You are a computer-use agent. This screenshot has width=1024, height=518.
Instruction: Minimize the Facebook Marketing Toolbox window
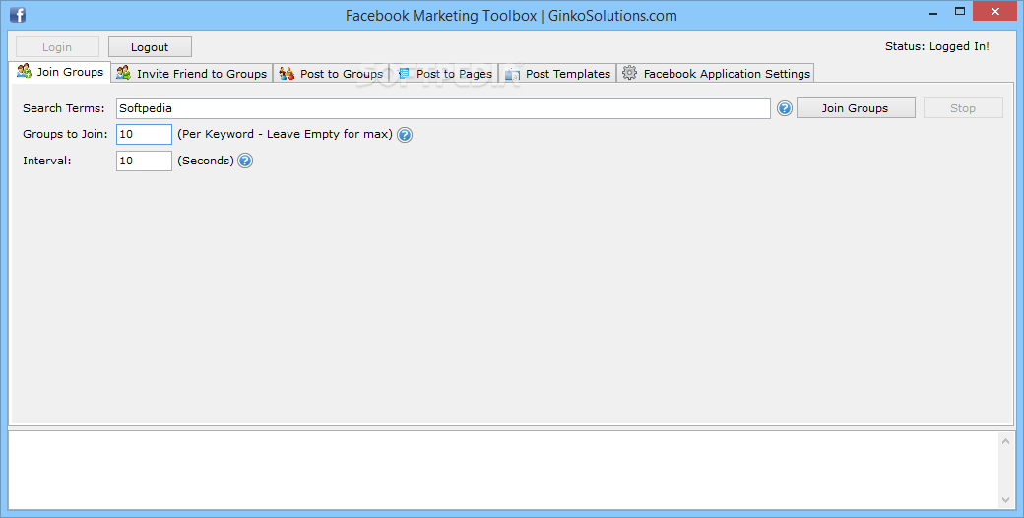(933, 12)
